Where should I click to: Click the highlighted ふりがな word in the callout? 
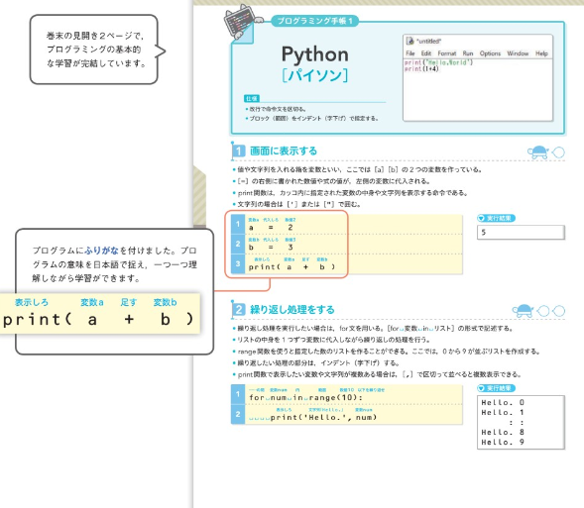[x=101, y=251]
